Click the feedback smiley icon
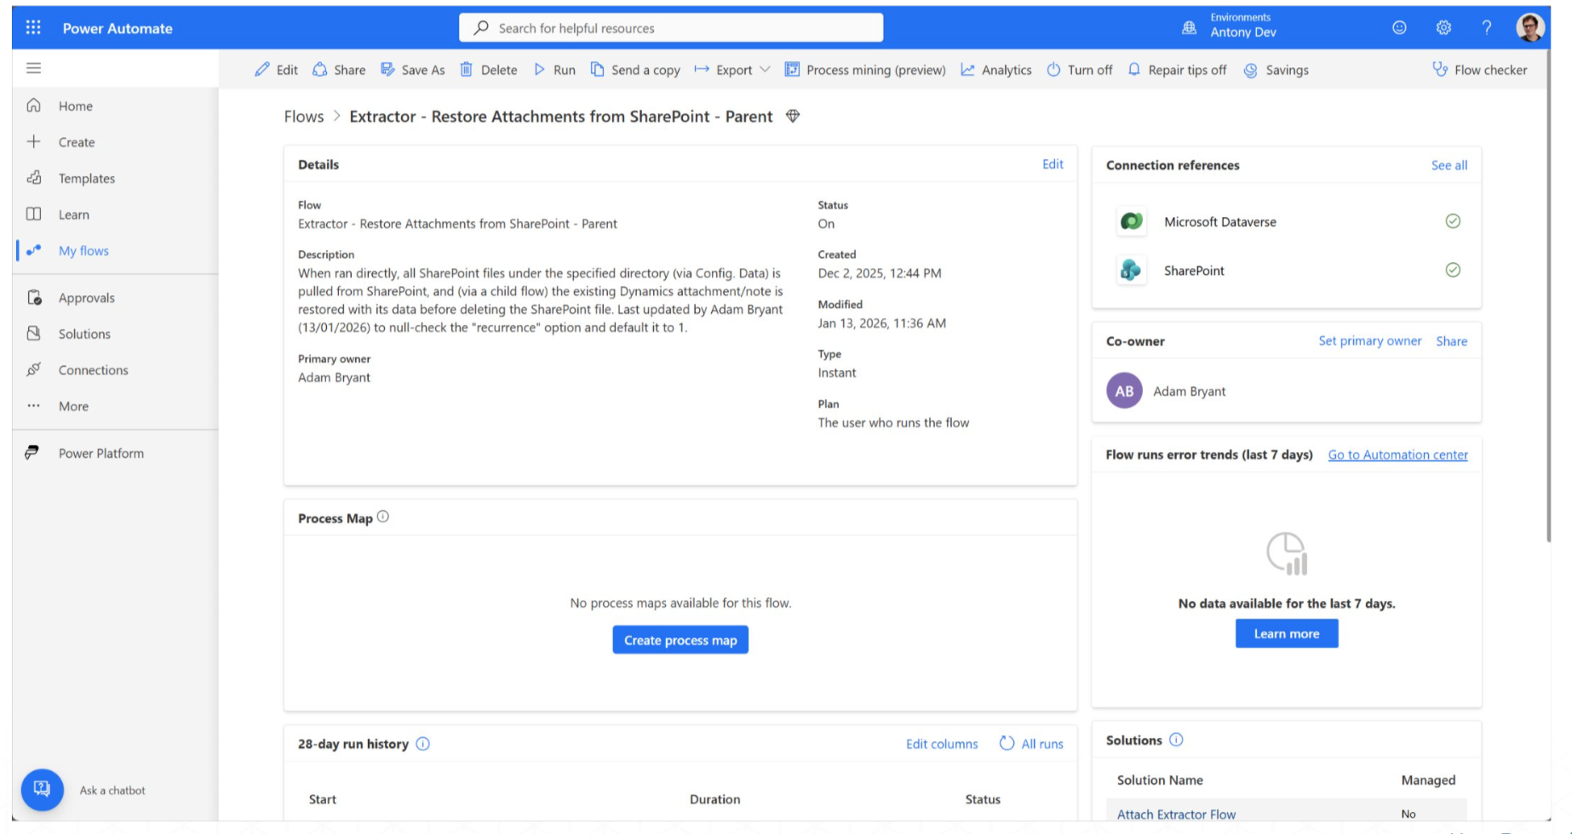The image size is (1572, 834). [1399, 27]
